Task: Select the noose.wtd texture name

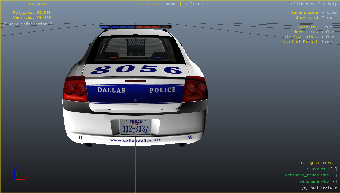Action: pyautogui.click(x=318, y=169)
